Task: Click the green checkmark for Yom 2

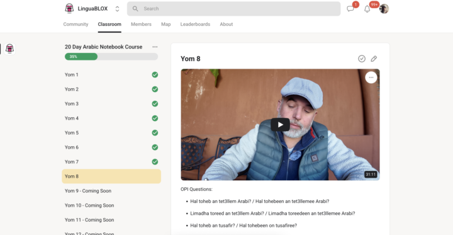Action: (155, 89)
